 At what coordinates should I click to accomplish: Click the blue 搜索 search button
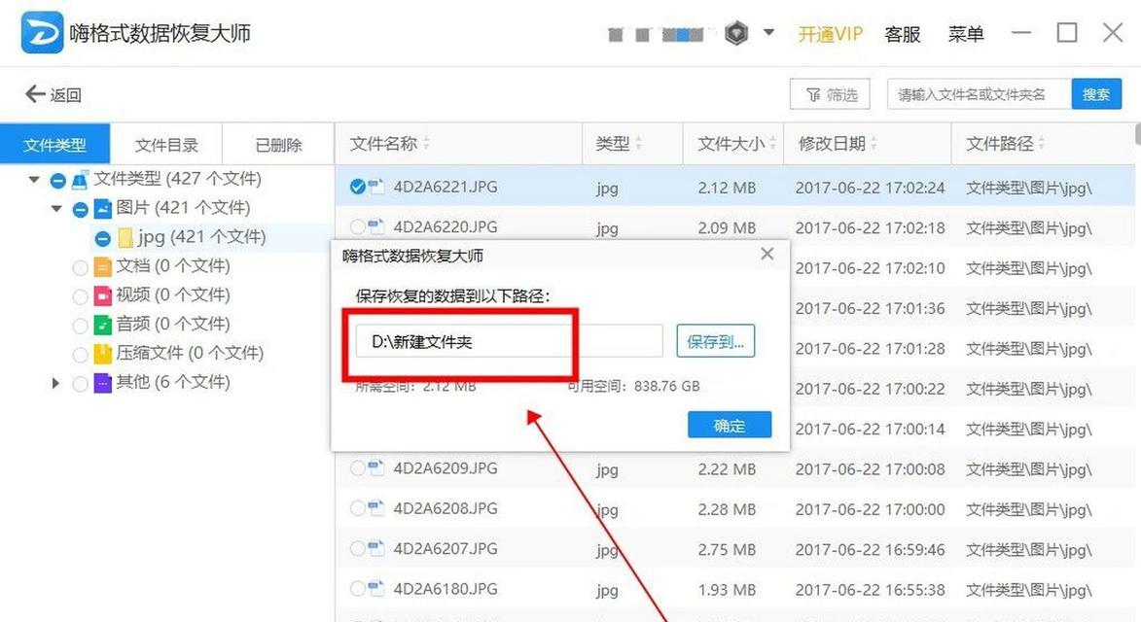[x=1096, y=94]
